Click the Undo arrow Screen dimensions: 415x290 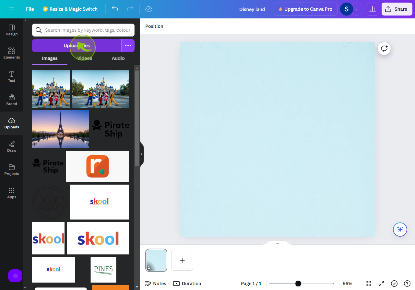(115, 9)
